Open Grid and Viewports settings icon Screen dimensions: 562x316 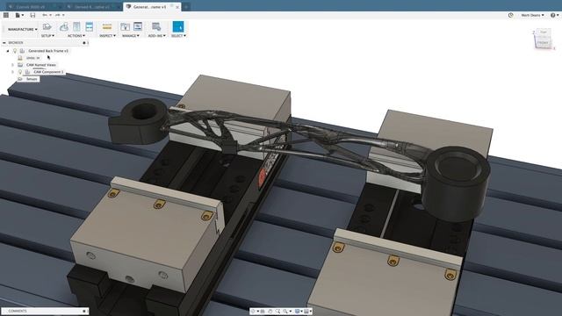click(x=306, y=312)
